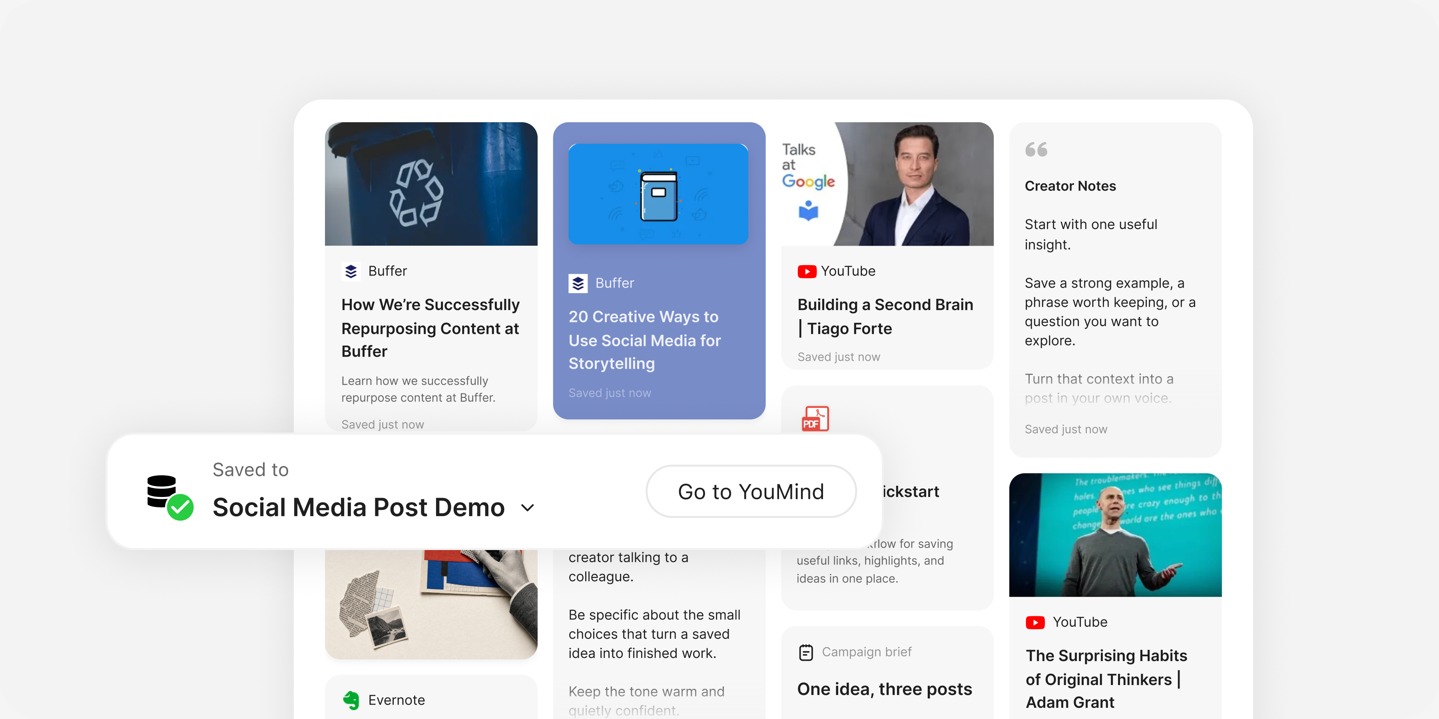Viewport: 1439px width, 719px height.
Task: Open 20 Creative Ways storytelling title
Action: (645, 340)
